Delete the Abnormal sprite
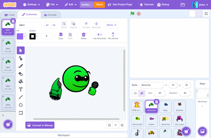 tap(157, 102)
